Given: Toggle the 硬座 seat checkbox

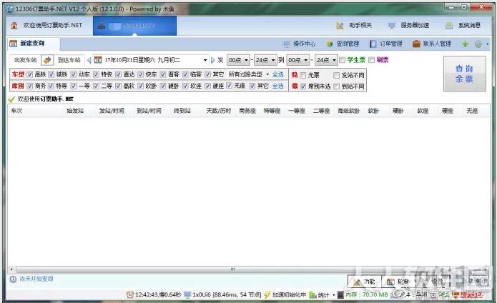Looking at the screenshot, I should tap(207, 86).
